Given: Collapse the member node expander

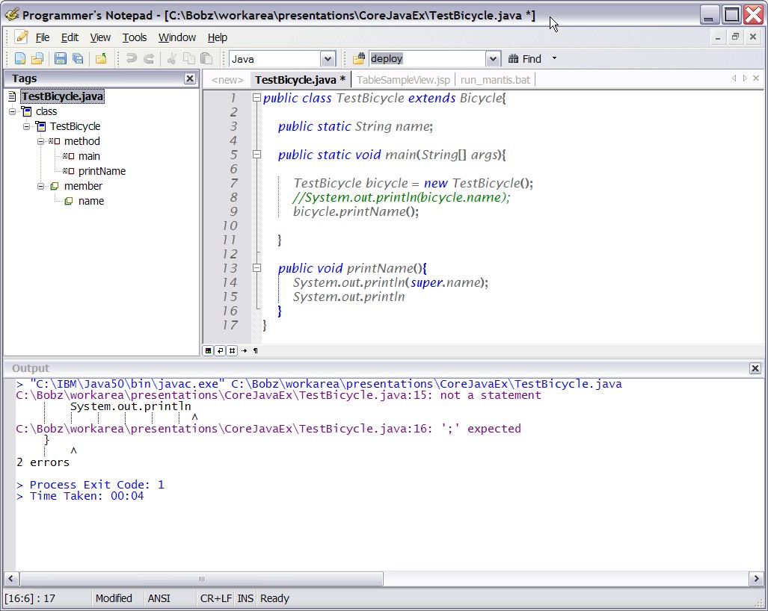Looking at the screenshot, I should [40, 187].
